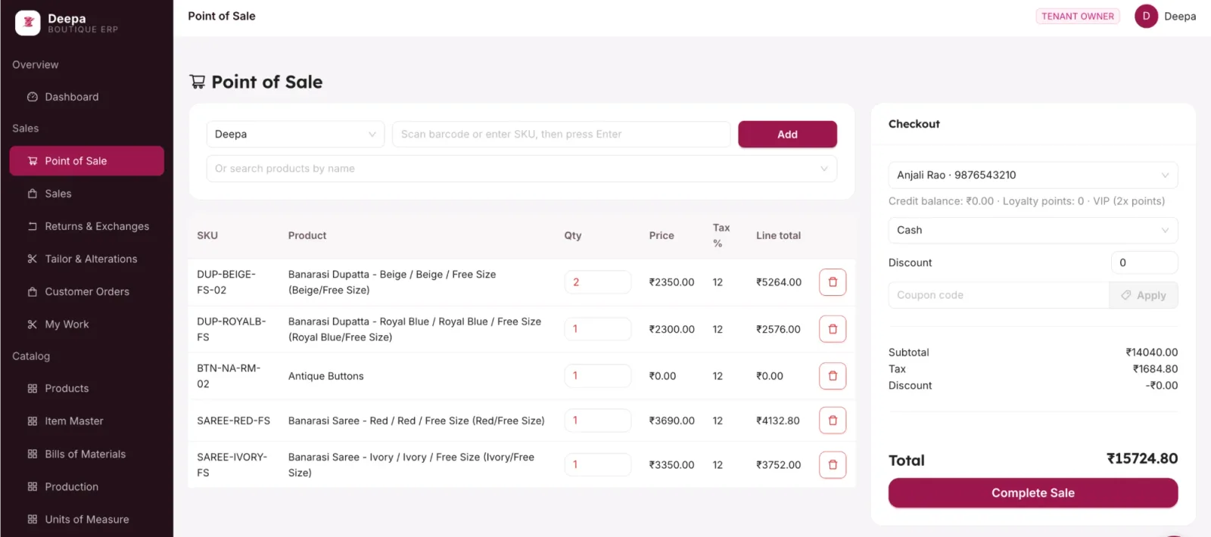1211x537 pixels.
Task: Open Bills of Materials page
Action: (x=86, y=454)
